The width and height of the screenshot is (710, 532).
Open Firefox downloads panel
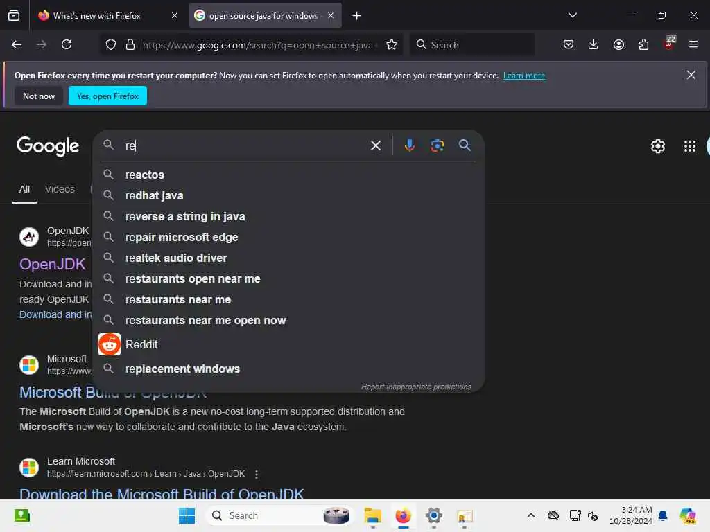point(594,45)
